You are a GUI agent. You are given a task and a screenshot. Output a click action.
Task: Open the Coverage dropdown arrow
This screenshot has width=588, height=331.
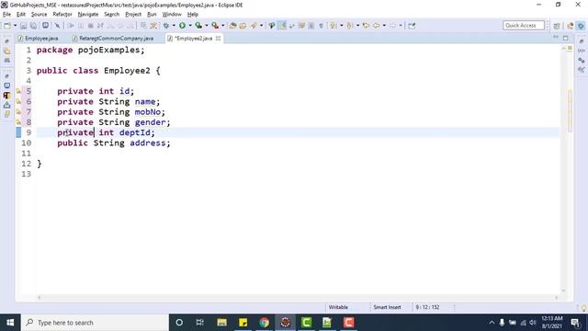206,26
